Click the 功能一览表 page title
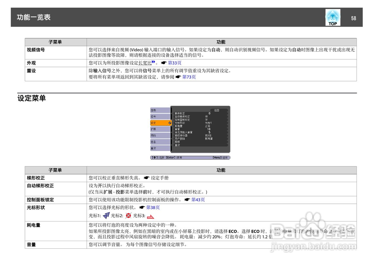 [34, 17]
